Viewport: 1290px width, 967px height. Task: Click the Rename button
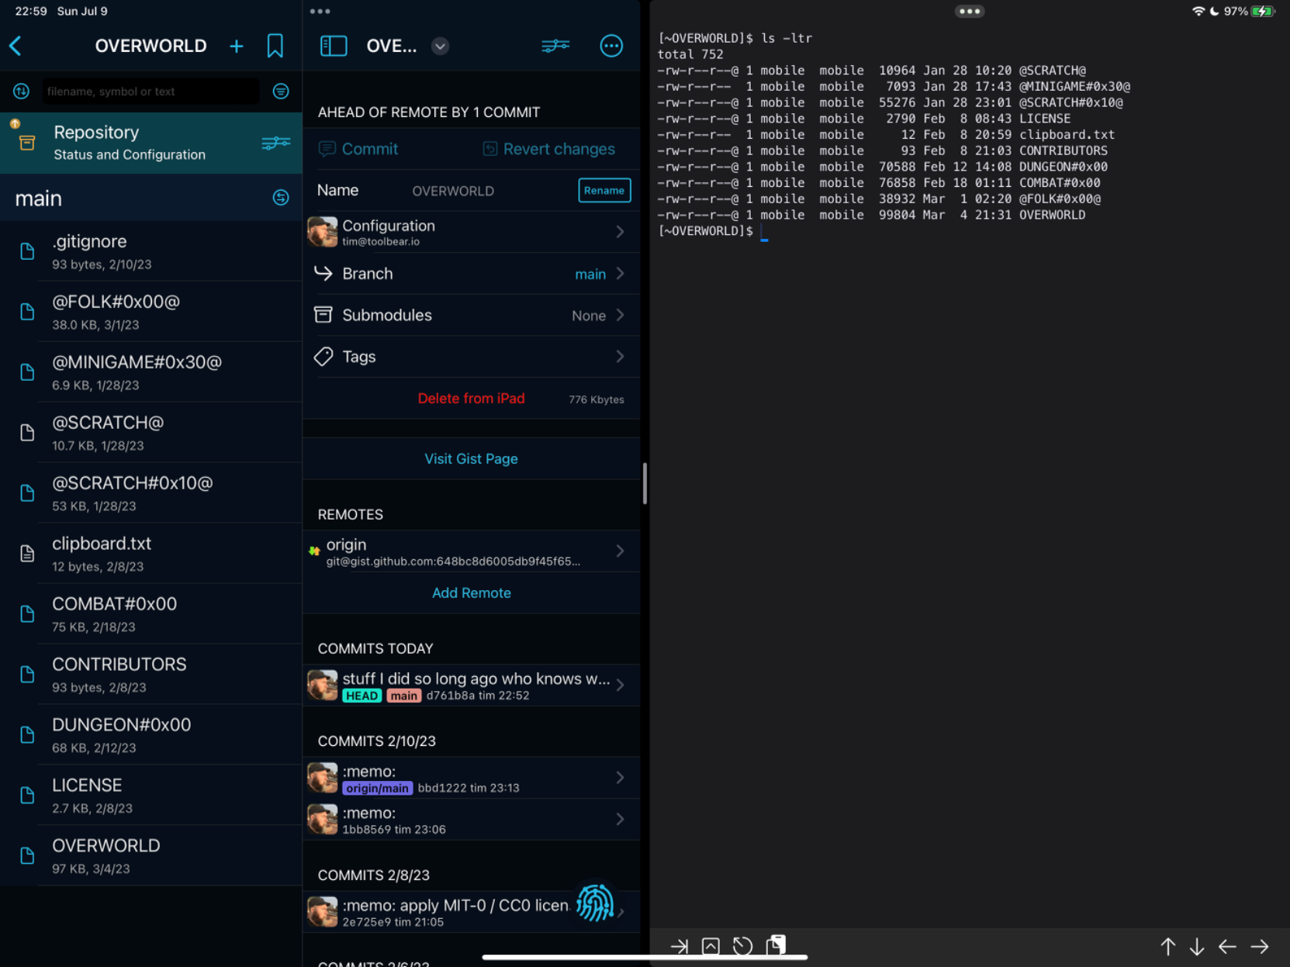coord(604,190)
